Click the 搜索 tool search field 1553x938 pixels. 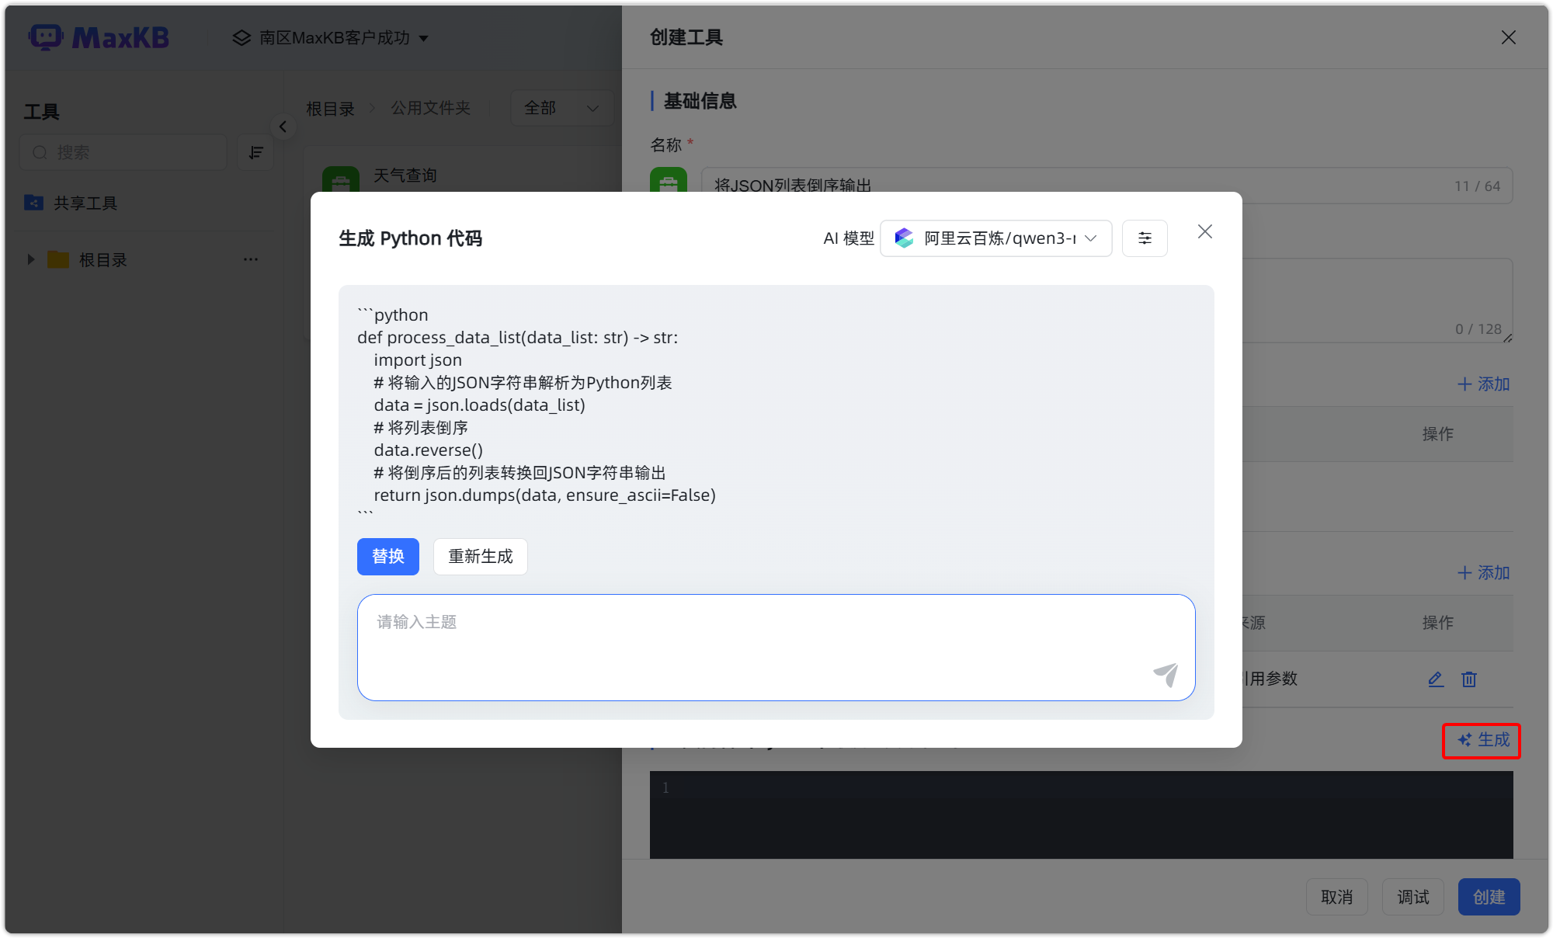pyautogui.click(x=123, y=152)
